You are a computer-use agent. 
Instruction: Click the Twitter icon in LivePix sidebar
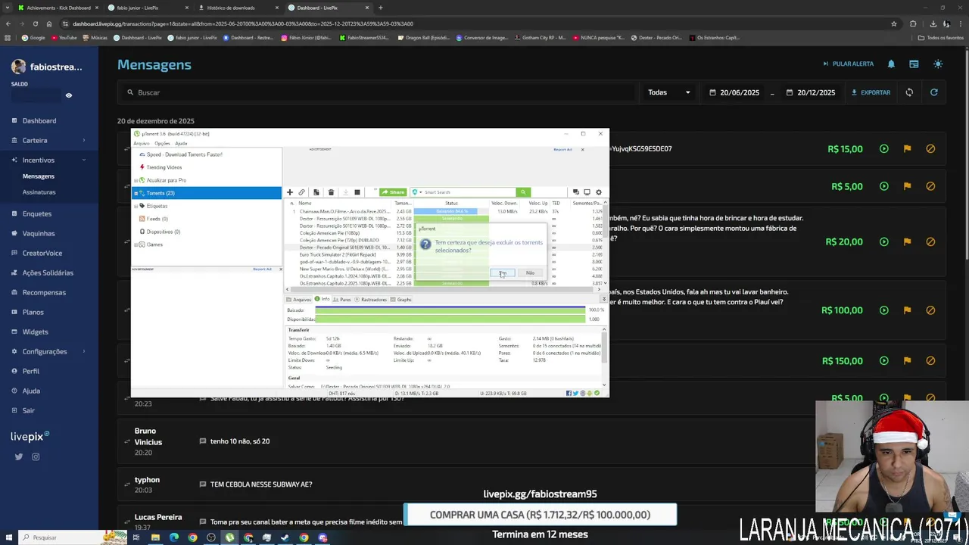pos(19,456)
